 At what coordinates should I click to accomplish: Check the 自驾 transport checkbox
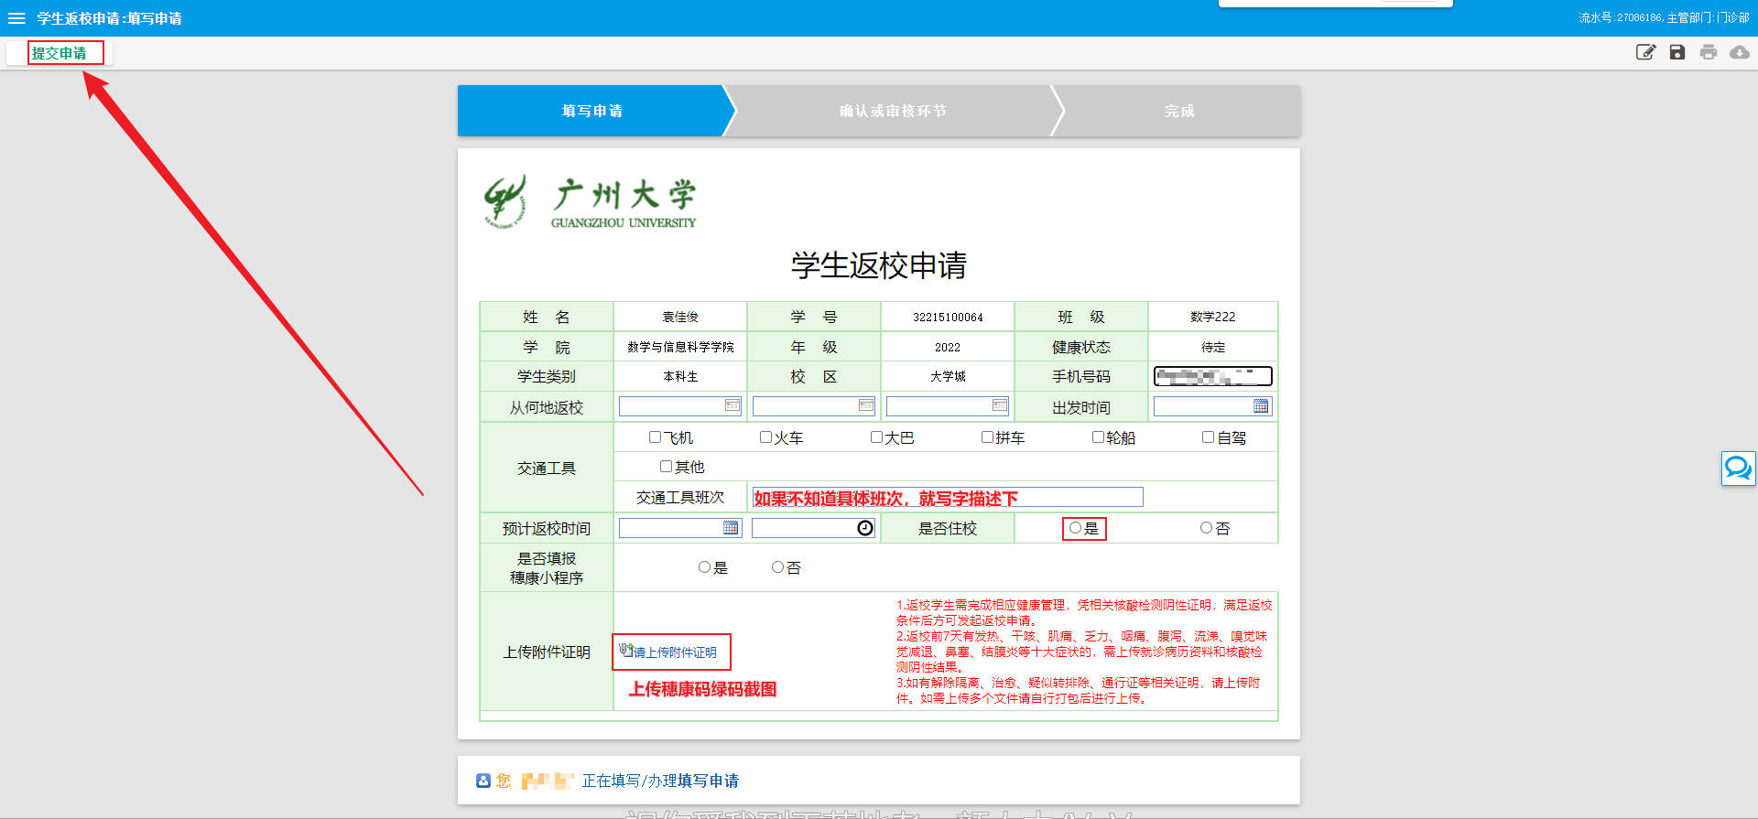pos(1208,437)
